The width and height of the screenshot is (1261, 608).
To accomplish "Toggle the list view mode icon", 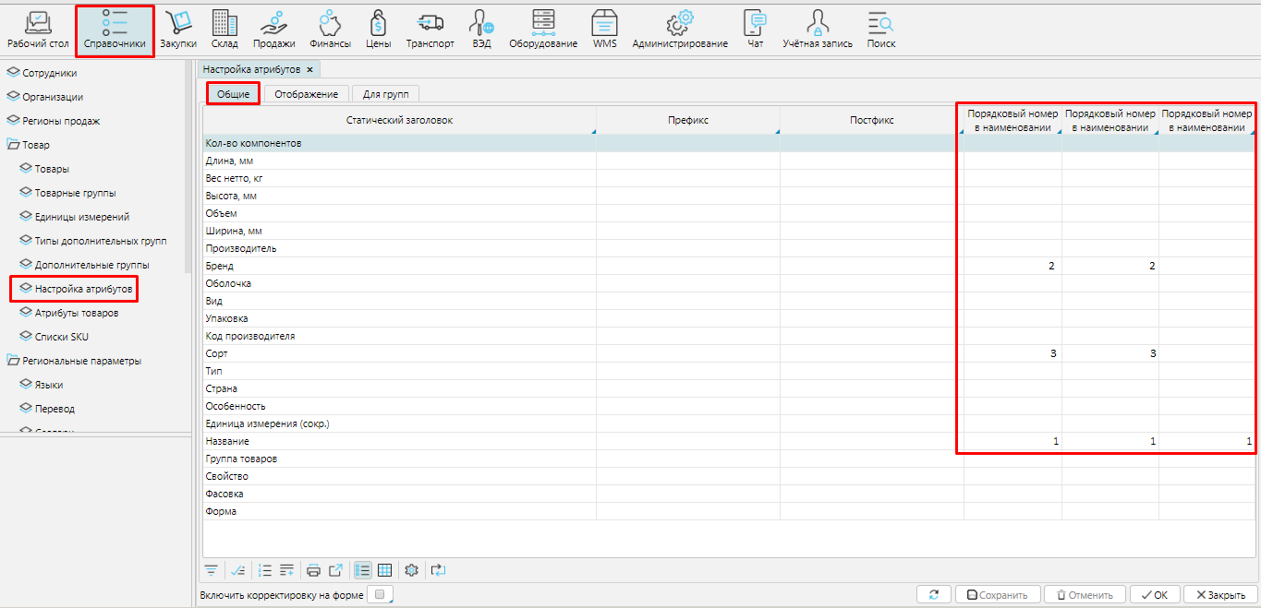I will click(x=363, y=570).
